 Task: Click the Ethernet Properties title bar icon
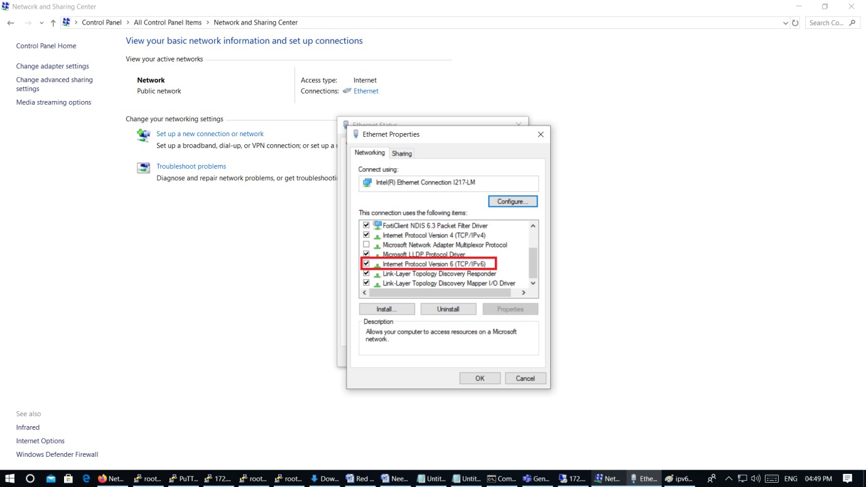356,134
